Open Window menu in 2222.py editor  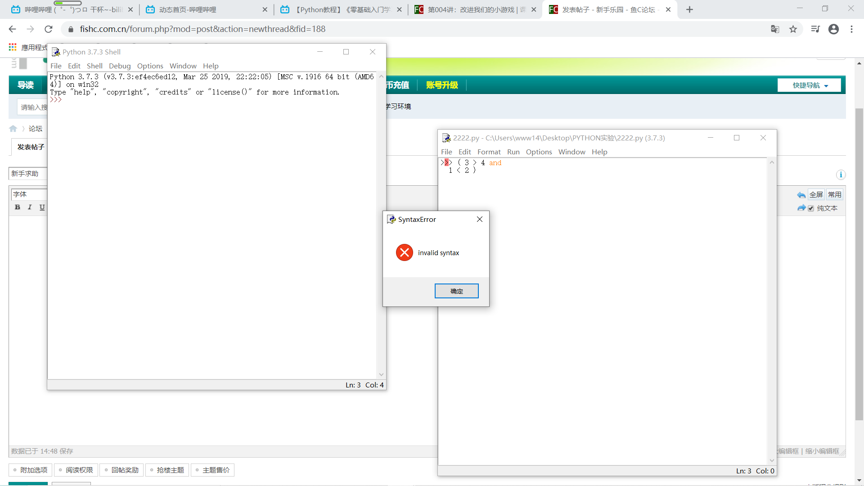coord(571,152)
